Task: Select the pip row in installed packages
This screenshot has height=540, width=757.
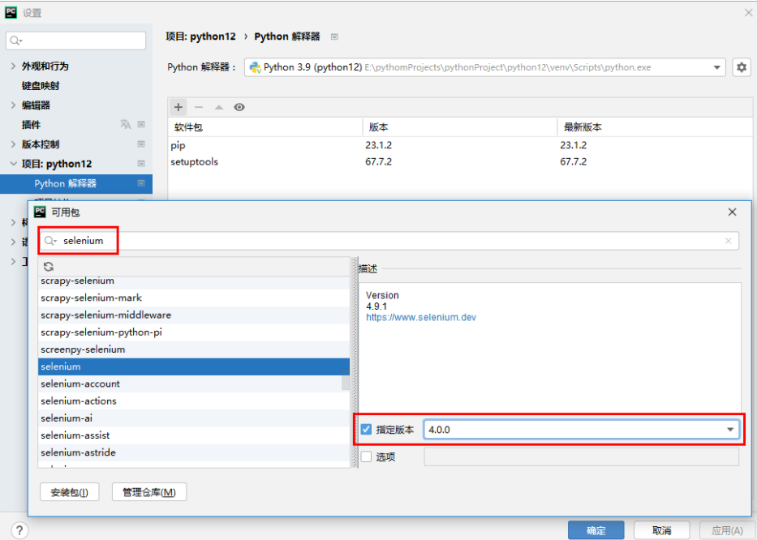Action: click(460, 145)
